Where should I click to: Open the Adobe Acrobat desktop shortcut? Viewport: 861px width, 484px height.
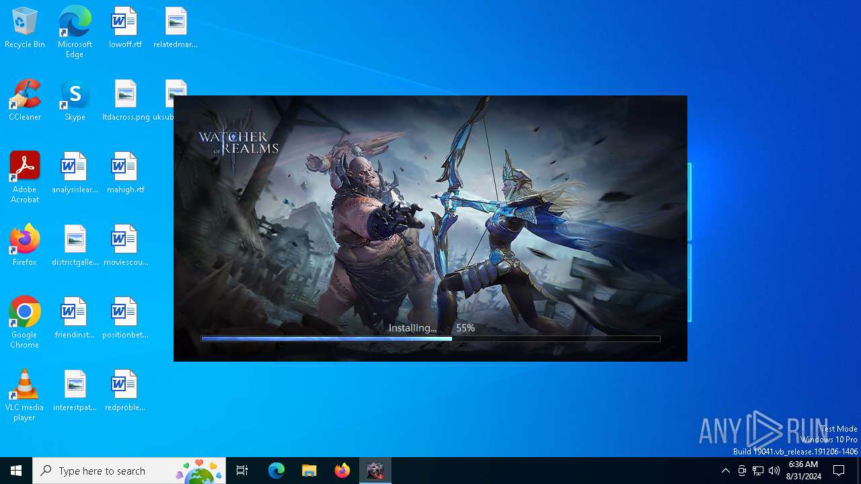point(25,177)
